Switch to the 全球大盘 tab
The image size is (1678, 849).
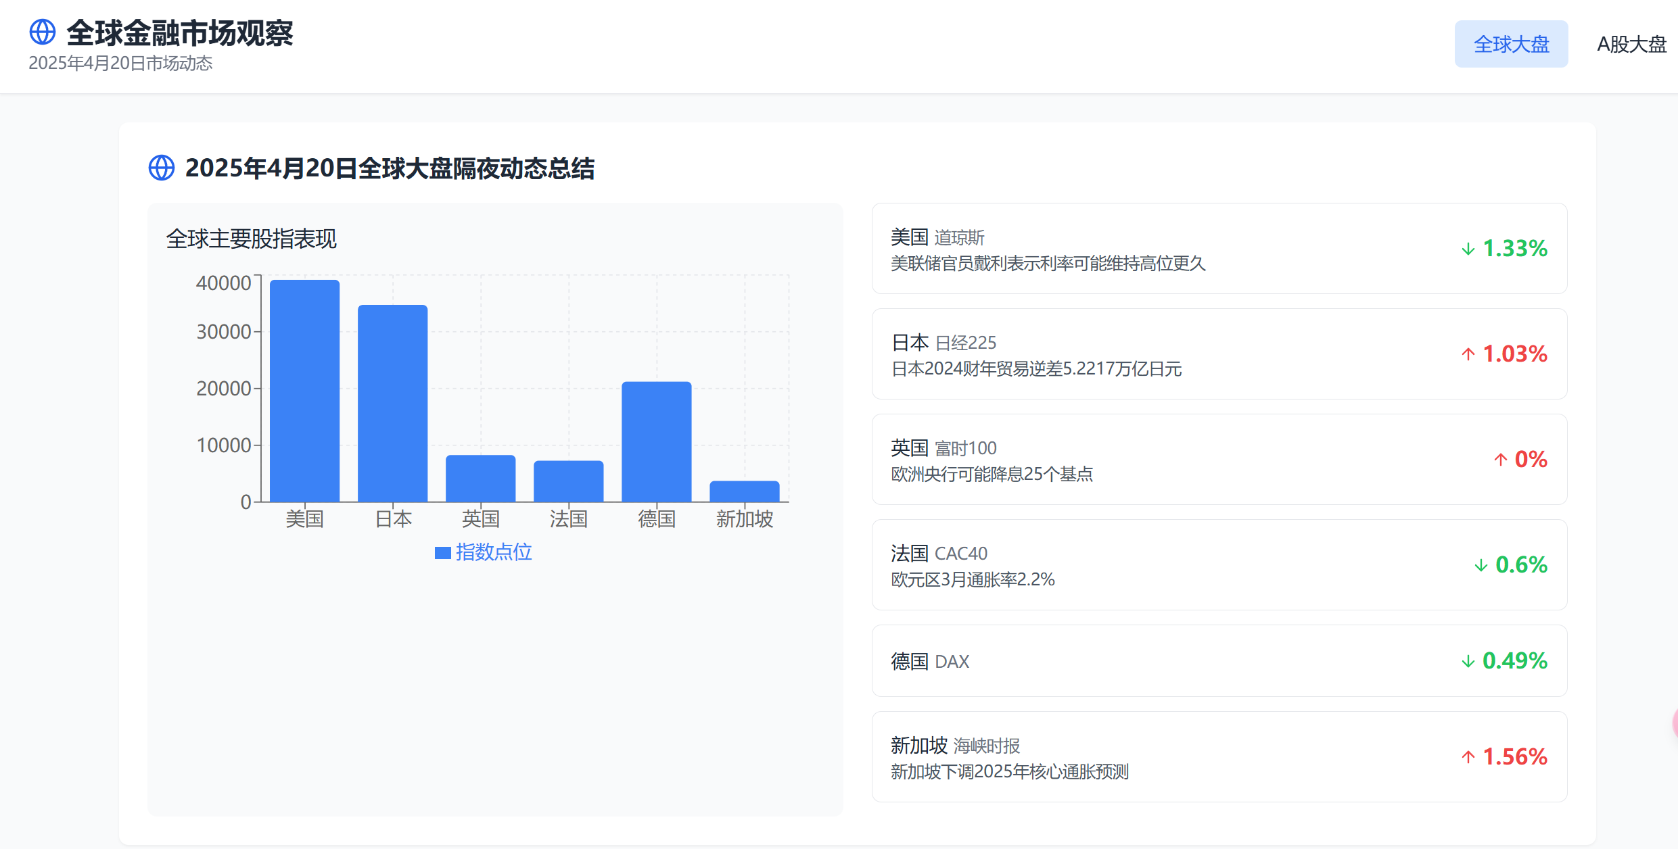coord(1510,44)
